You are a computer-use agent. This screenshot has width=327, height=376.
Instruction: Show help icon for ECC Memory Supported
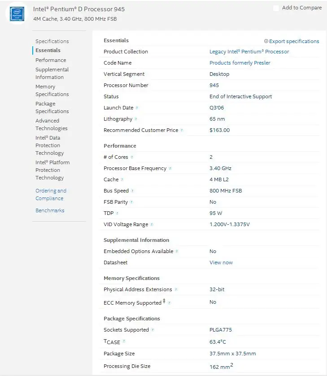(169, 303)
